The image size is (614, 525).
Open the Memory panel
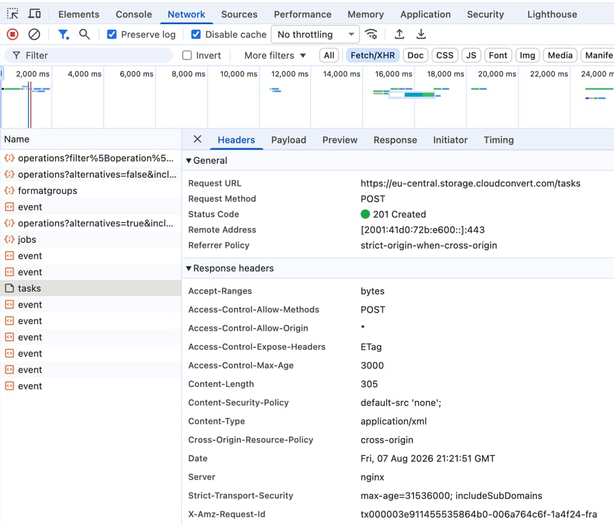(366, 15)
